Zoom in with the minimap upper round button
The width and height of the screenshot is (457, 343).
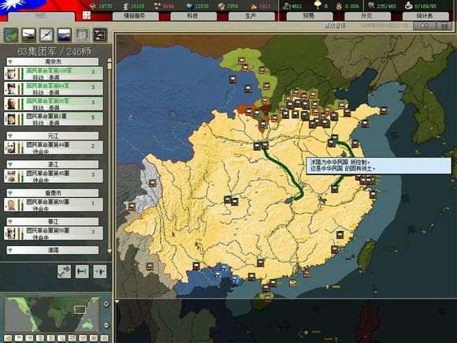tap(106, 304)
